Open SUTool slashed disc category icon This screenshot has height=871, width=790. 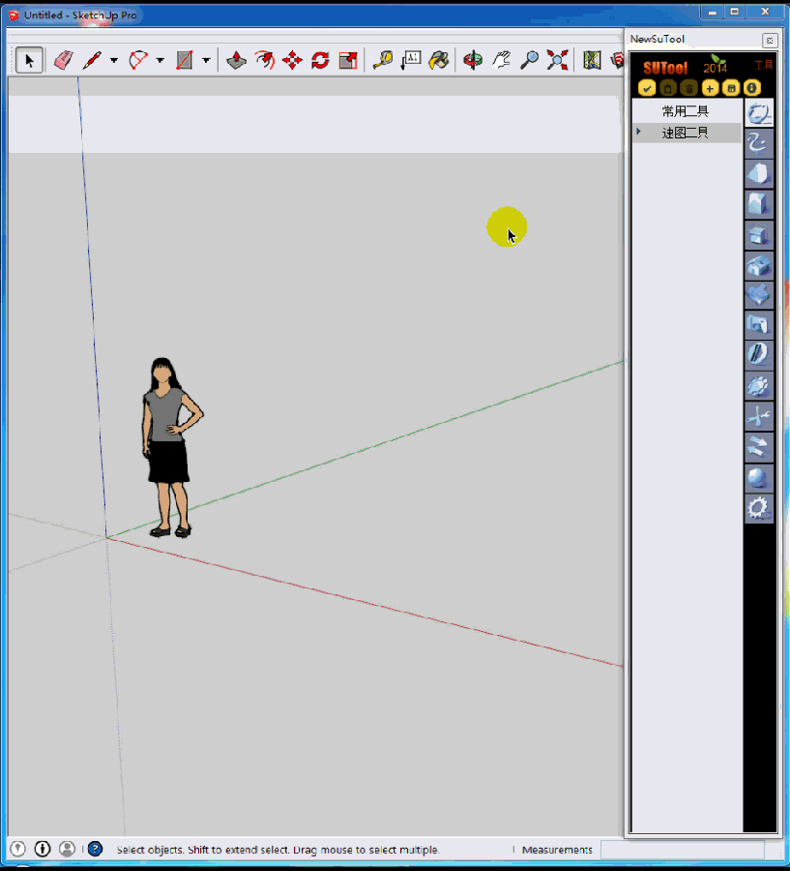coord(759,355)
